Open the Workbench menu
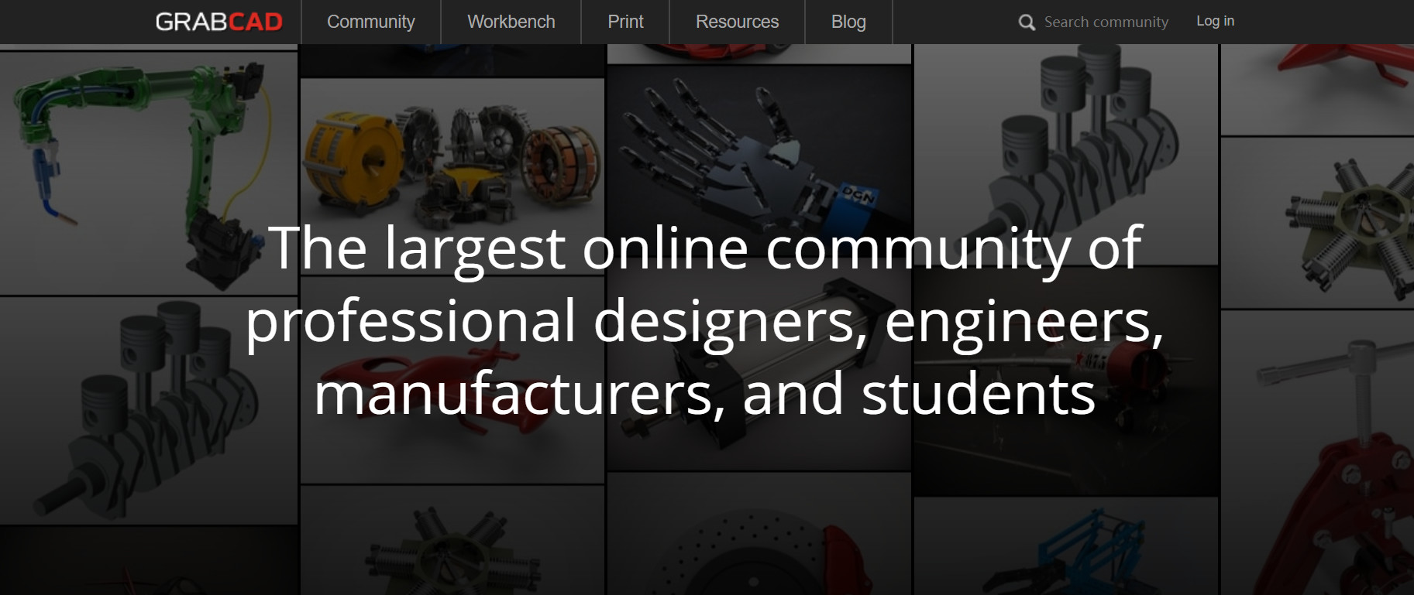 pyautogui.click(x=511, y=22)
